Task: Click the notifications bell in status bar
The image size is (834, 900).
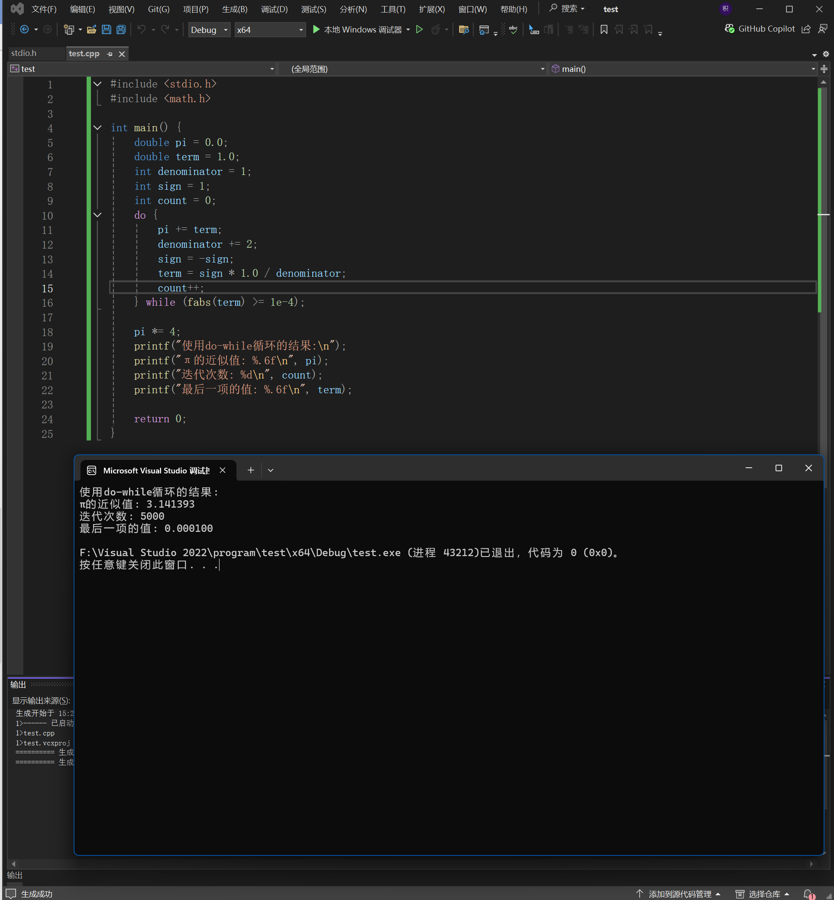Action: [x=808, y=894]
